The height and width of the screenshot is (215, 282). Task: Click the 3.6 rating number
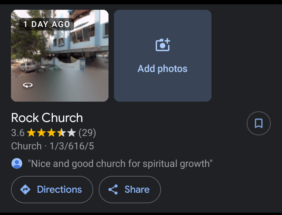[x=18, y=133]
